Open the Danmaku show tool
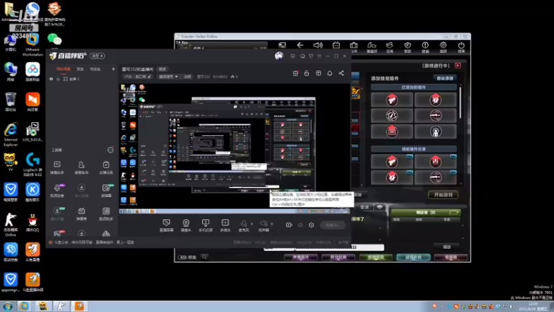The image size is (554, 312). pyautogui.click(x=81, y=214)
